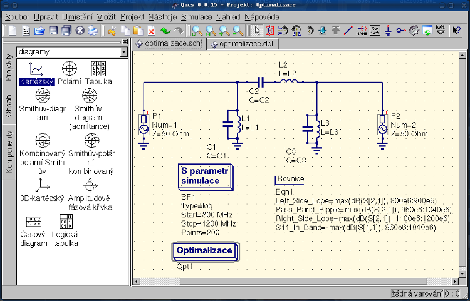Close the left dock panel
This screenshot has width=470, height=301.
(x=124, y=41)
